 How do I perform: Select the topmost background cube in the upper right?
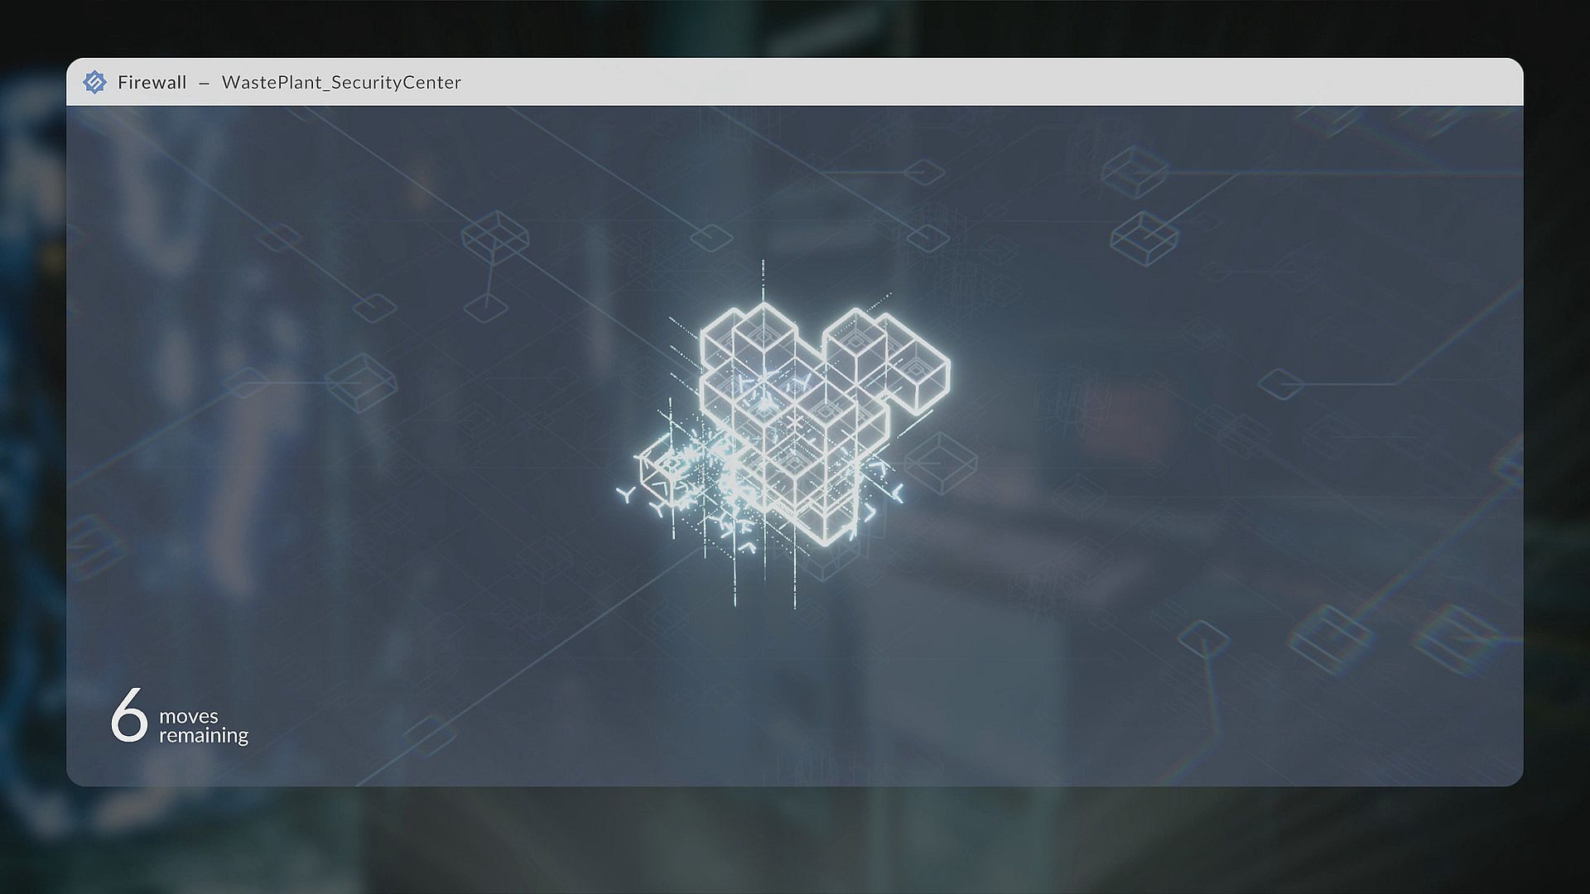[x=1135, y=171]
